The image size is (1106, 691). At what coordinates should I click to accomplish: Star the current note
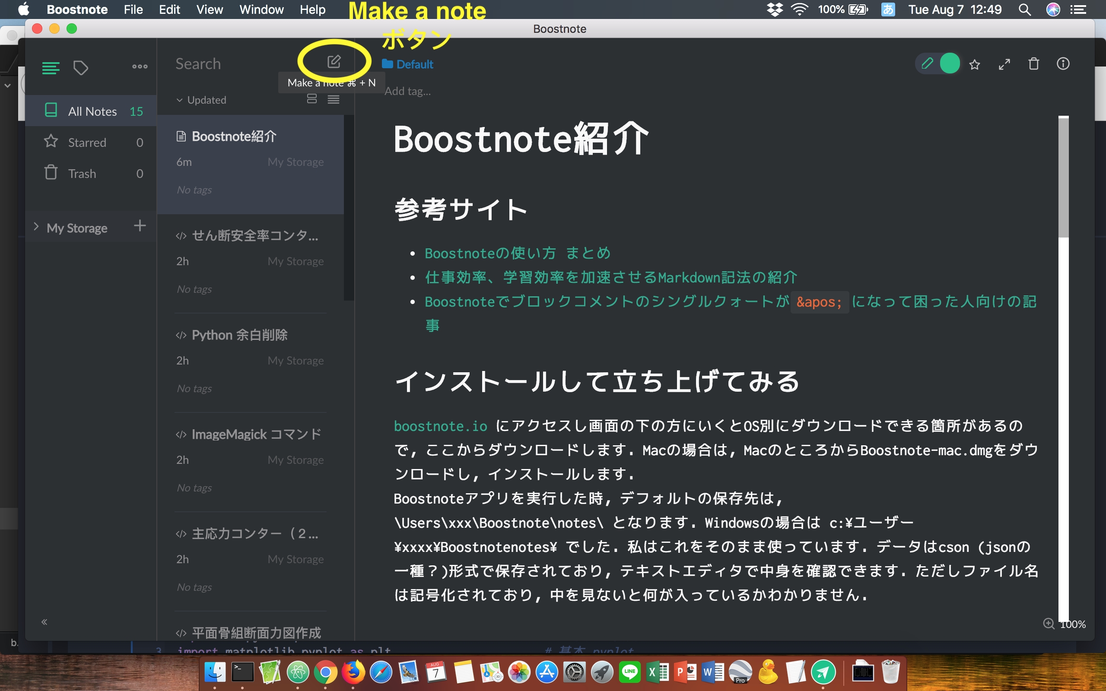pos(974,64)
